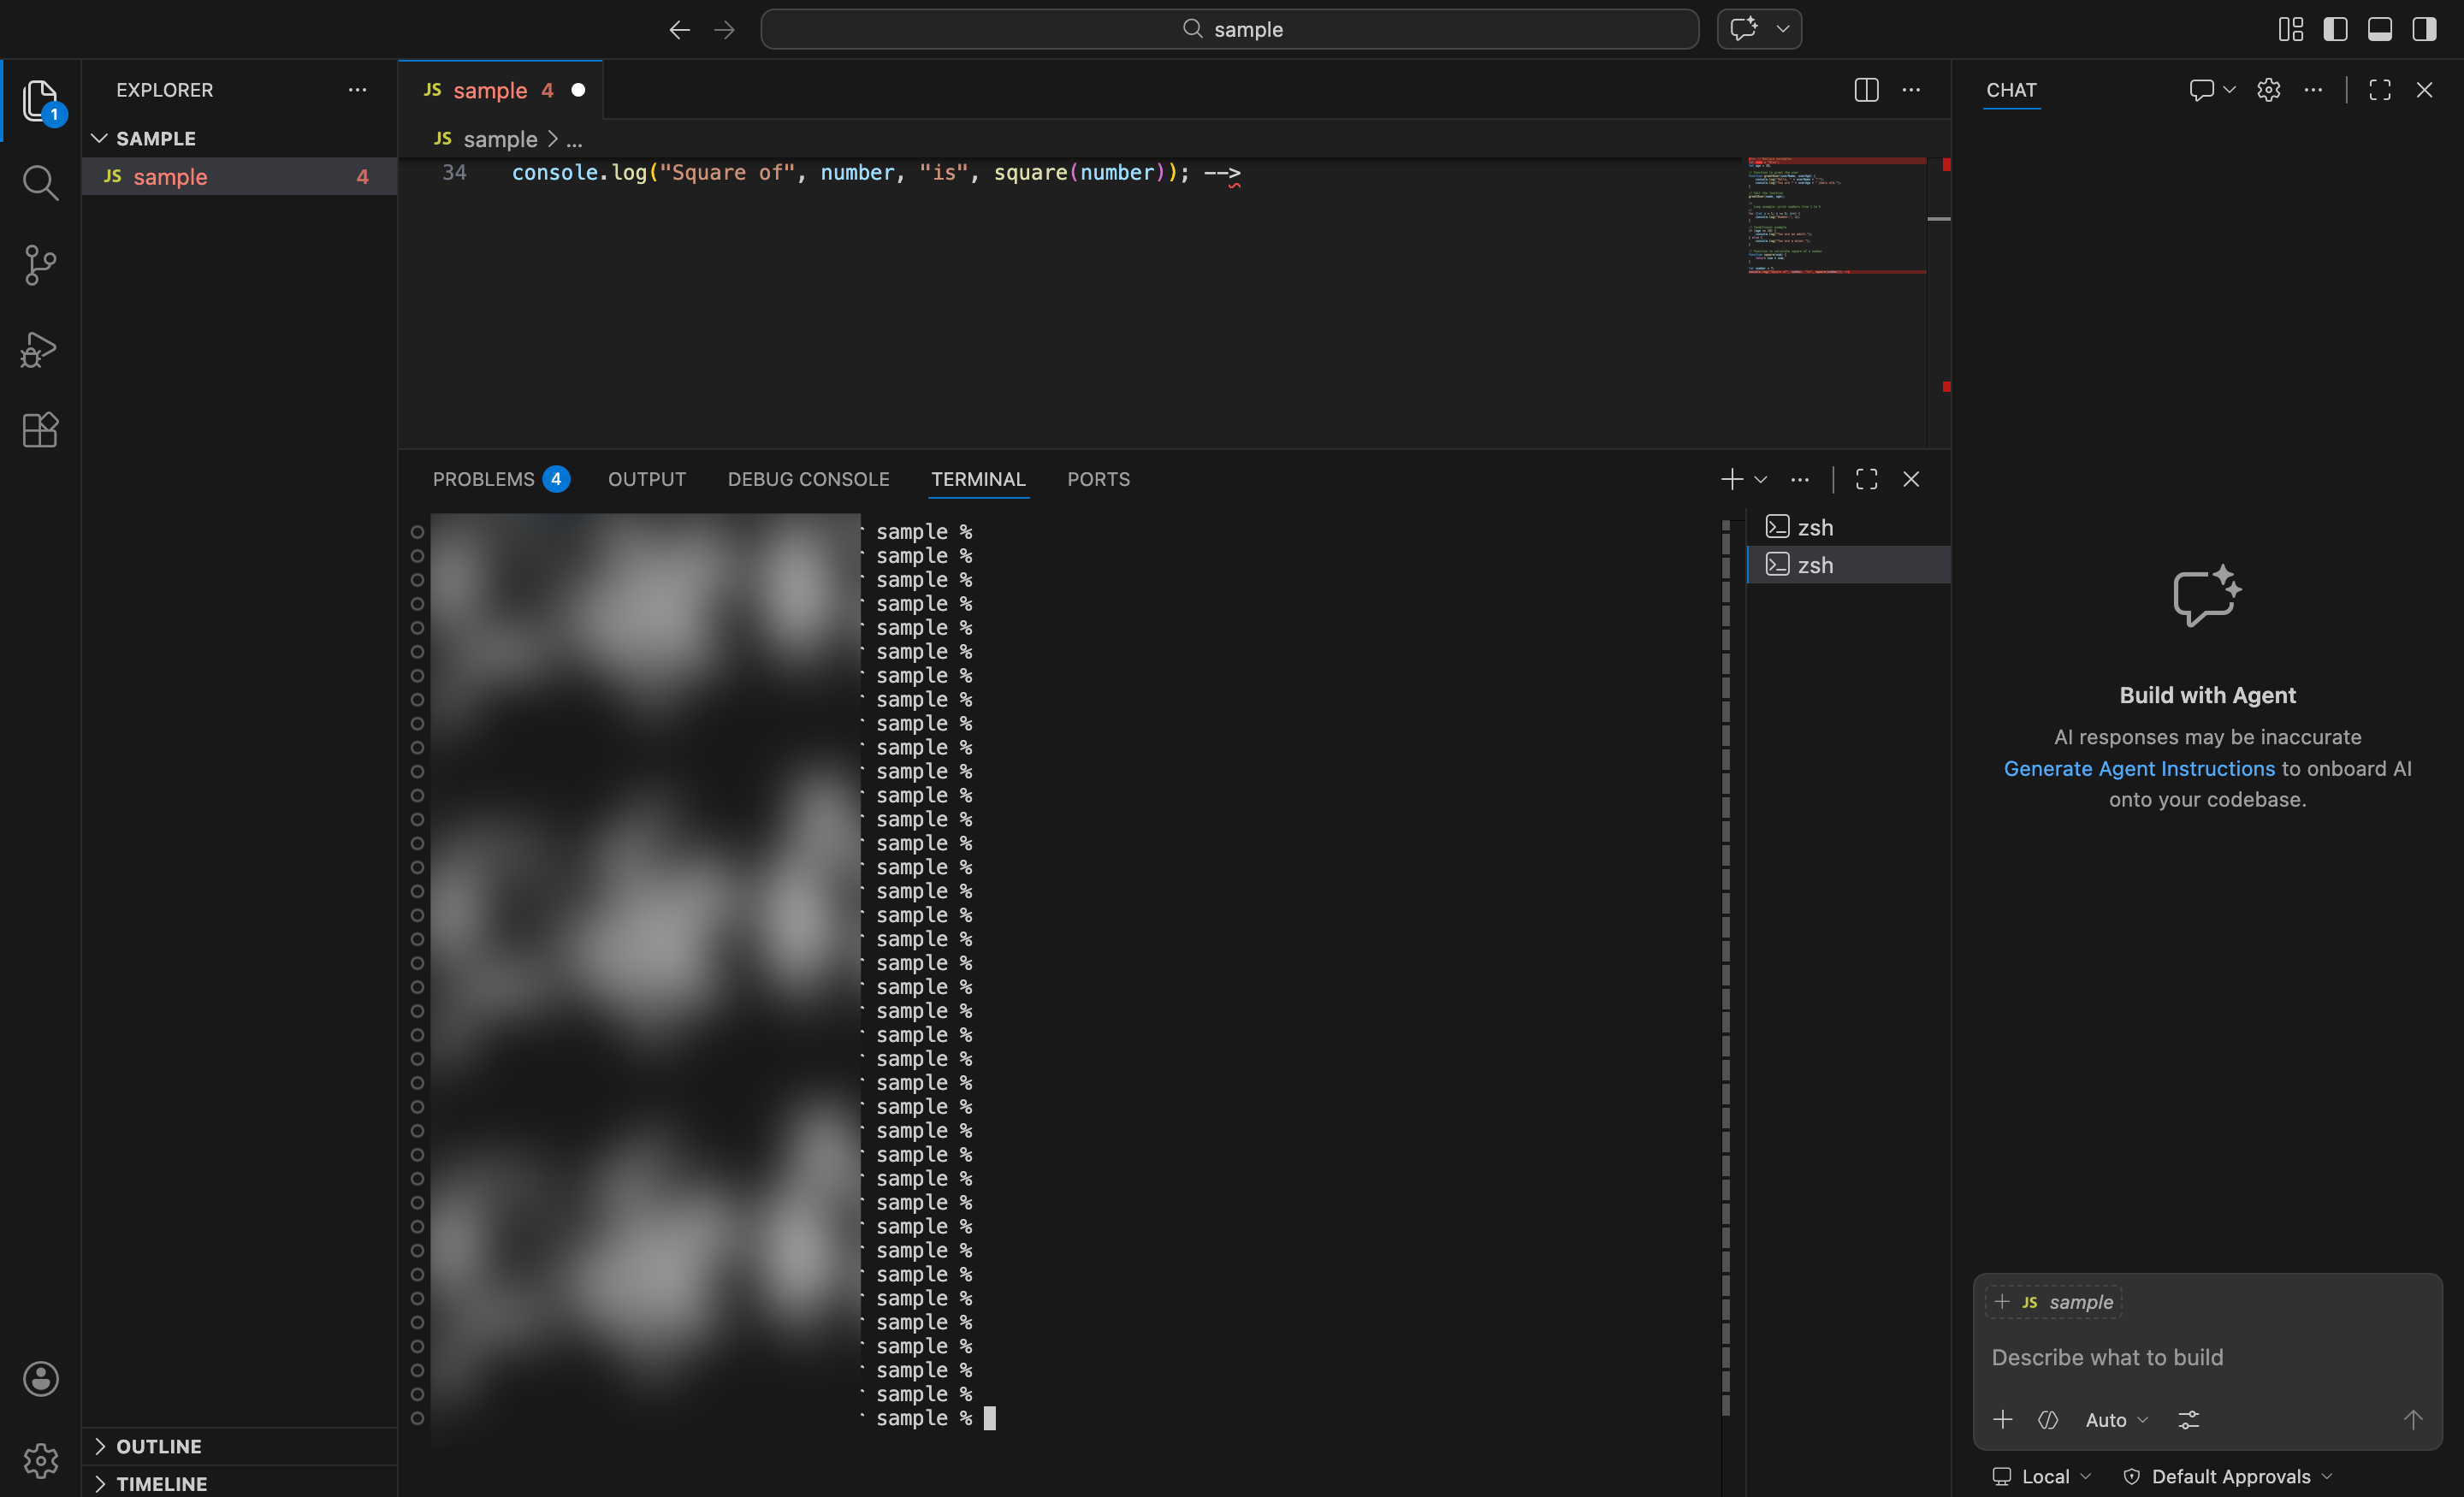Maximize the terminal panel size
This screenshot has width=2464, height=1497.
1866,479
